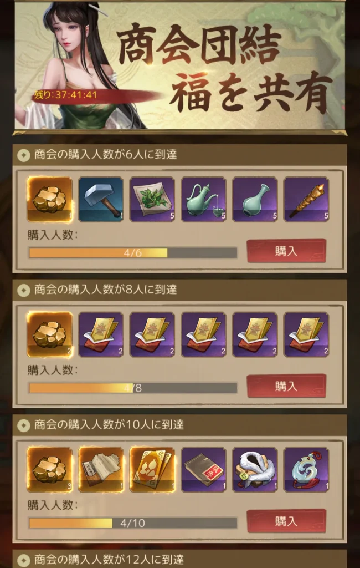The height and width of the screenshot is (568, 360).
Task: Tap the last ticket envelope in 8人 tier
Action: click(306, 334)
